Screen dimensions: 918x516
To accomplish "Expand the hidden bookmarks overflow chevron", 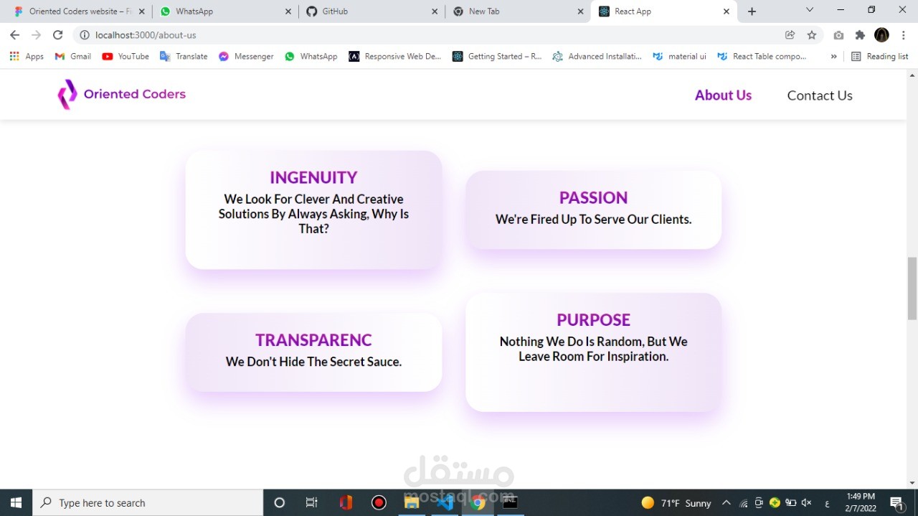I will (833, 56).
